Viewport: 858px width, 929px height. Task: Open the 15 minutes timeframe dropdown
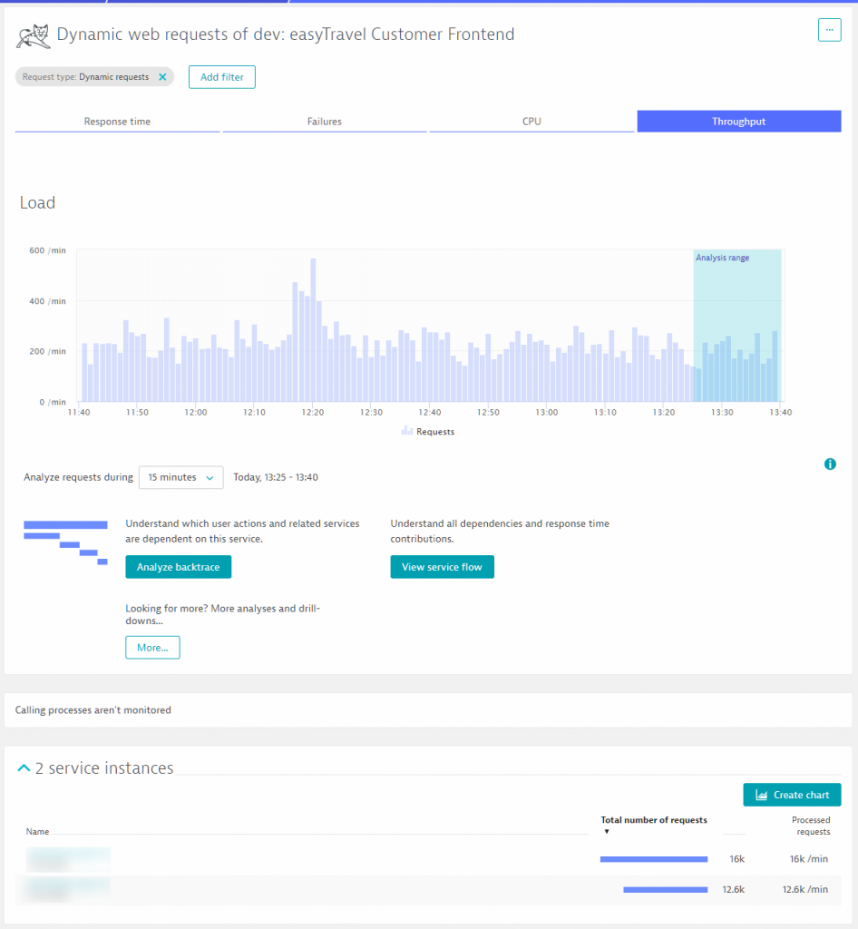[180, 477]
